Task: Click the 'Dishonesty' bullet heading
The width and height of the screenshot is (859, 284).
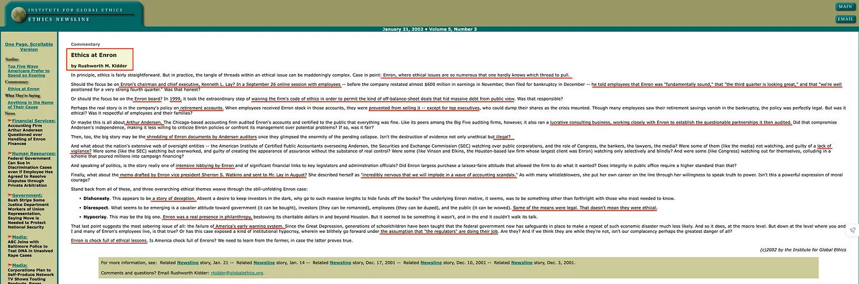Action: point(97,199)
